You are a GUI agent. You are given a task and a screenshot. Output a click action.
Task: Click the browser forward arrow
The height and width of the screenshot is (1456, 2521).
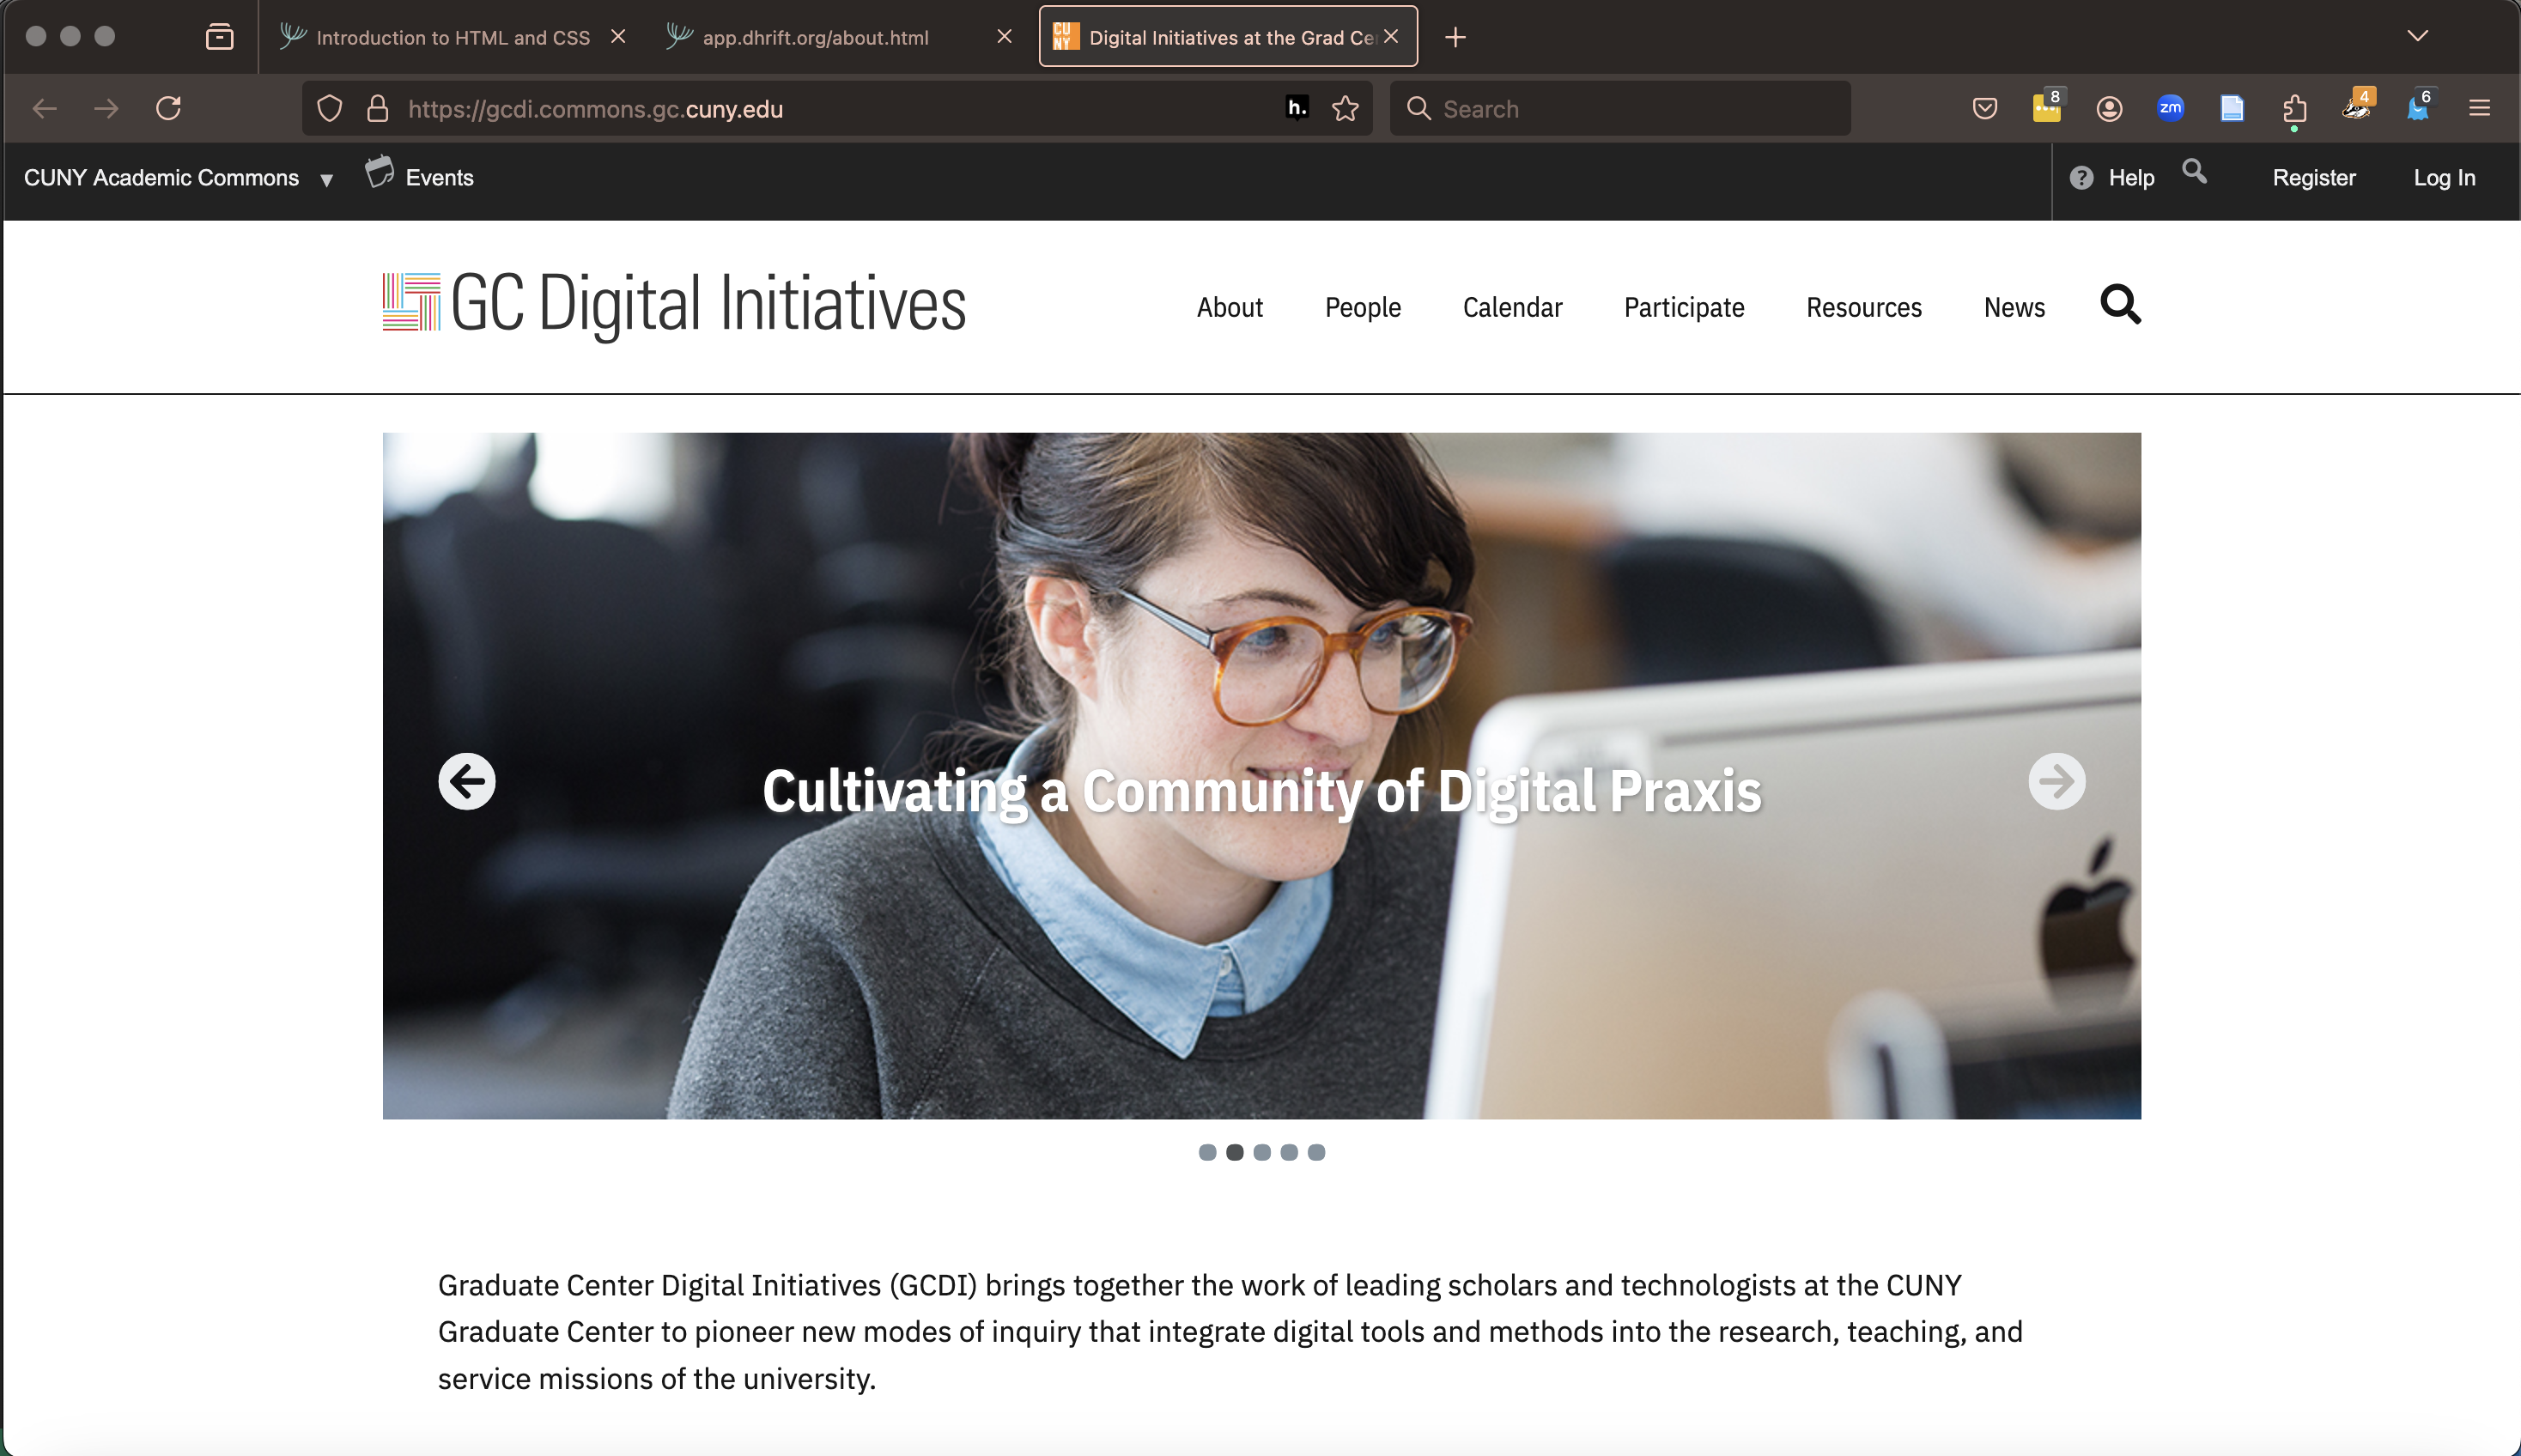[106, 109]
